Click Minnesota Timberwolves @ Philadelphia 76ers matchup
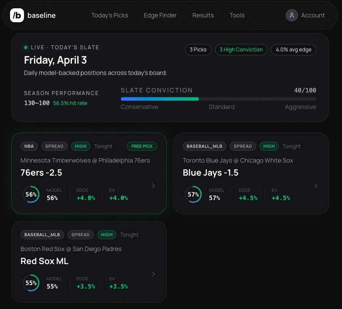342x309 pixels. pyautogui.click(x=85, y=160)
